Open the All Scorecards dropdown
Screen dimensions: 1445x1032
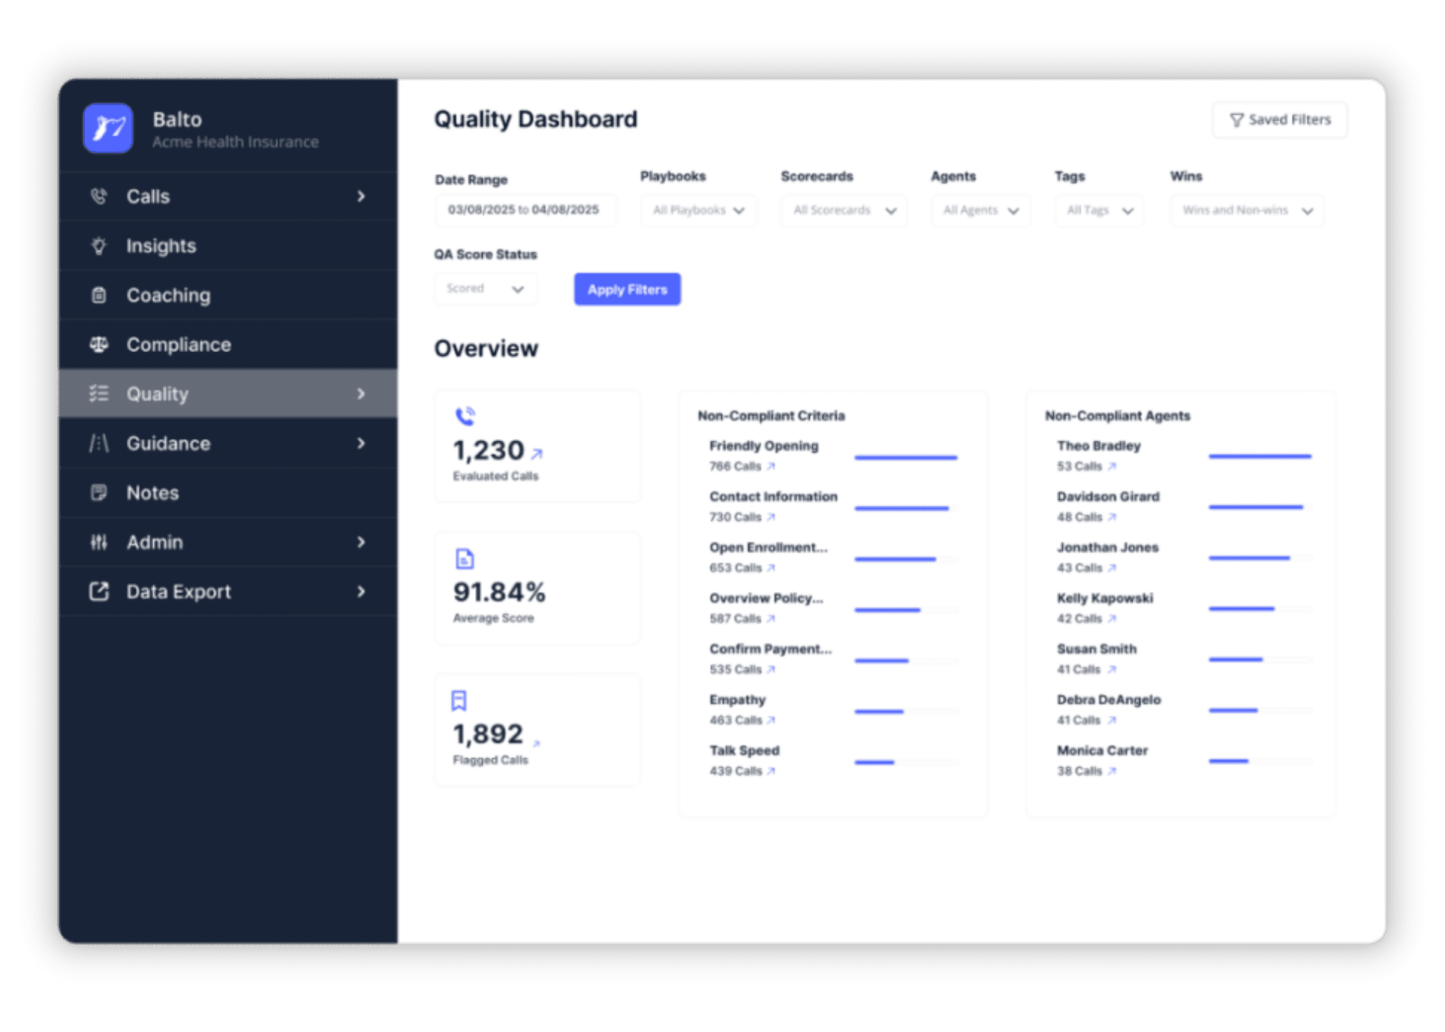click(x=844, y=210)
